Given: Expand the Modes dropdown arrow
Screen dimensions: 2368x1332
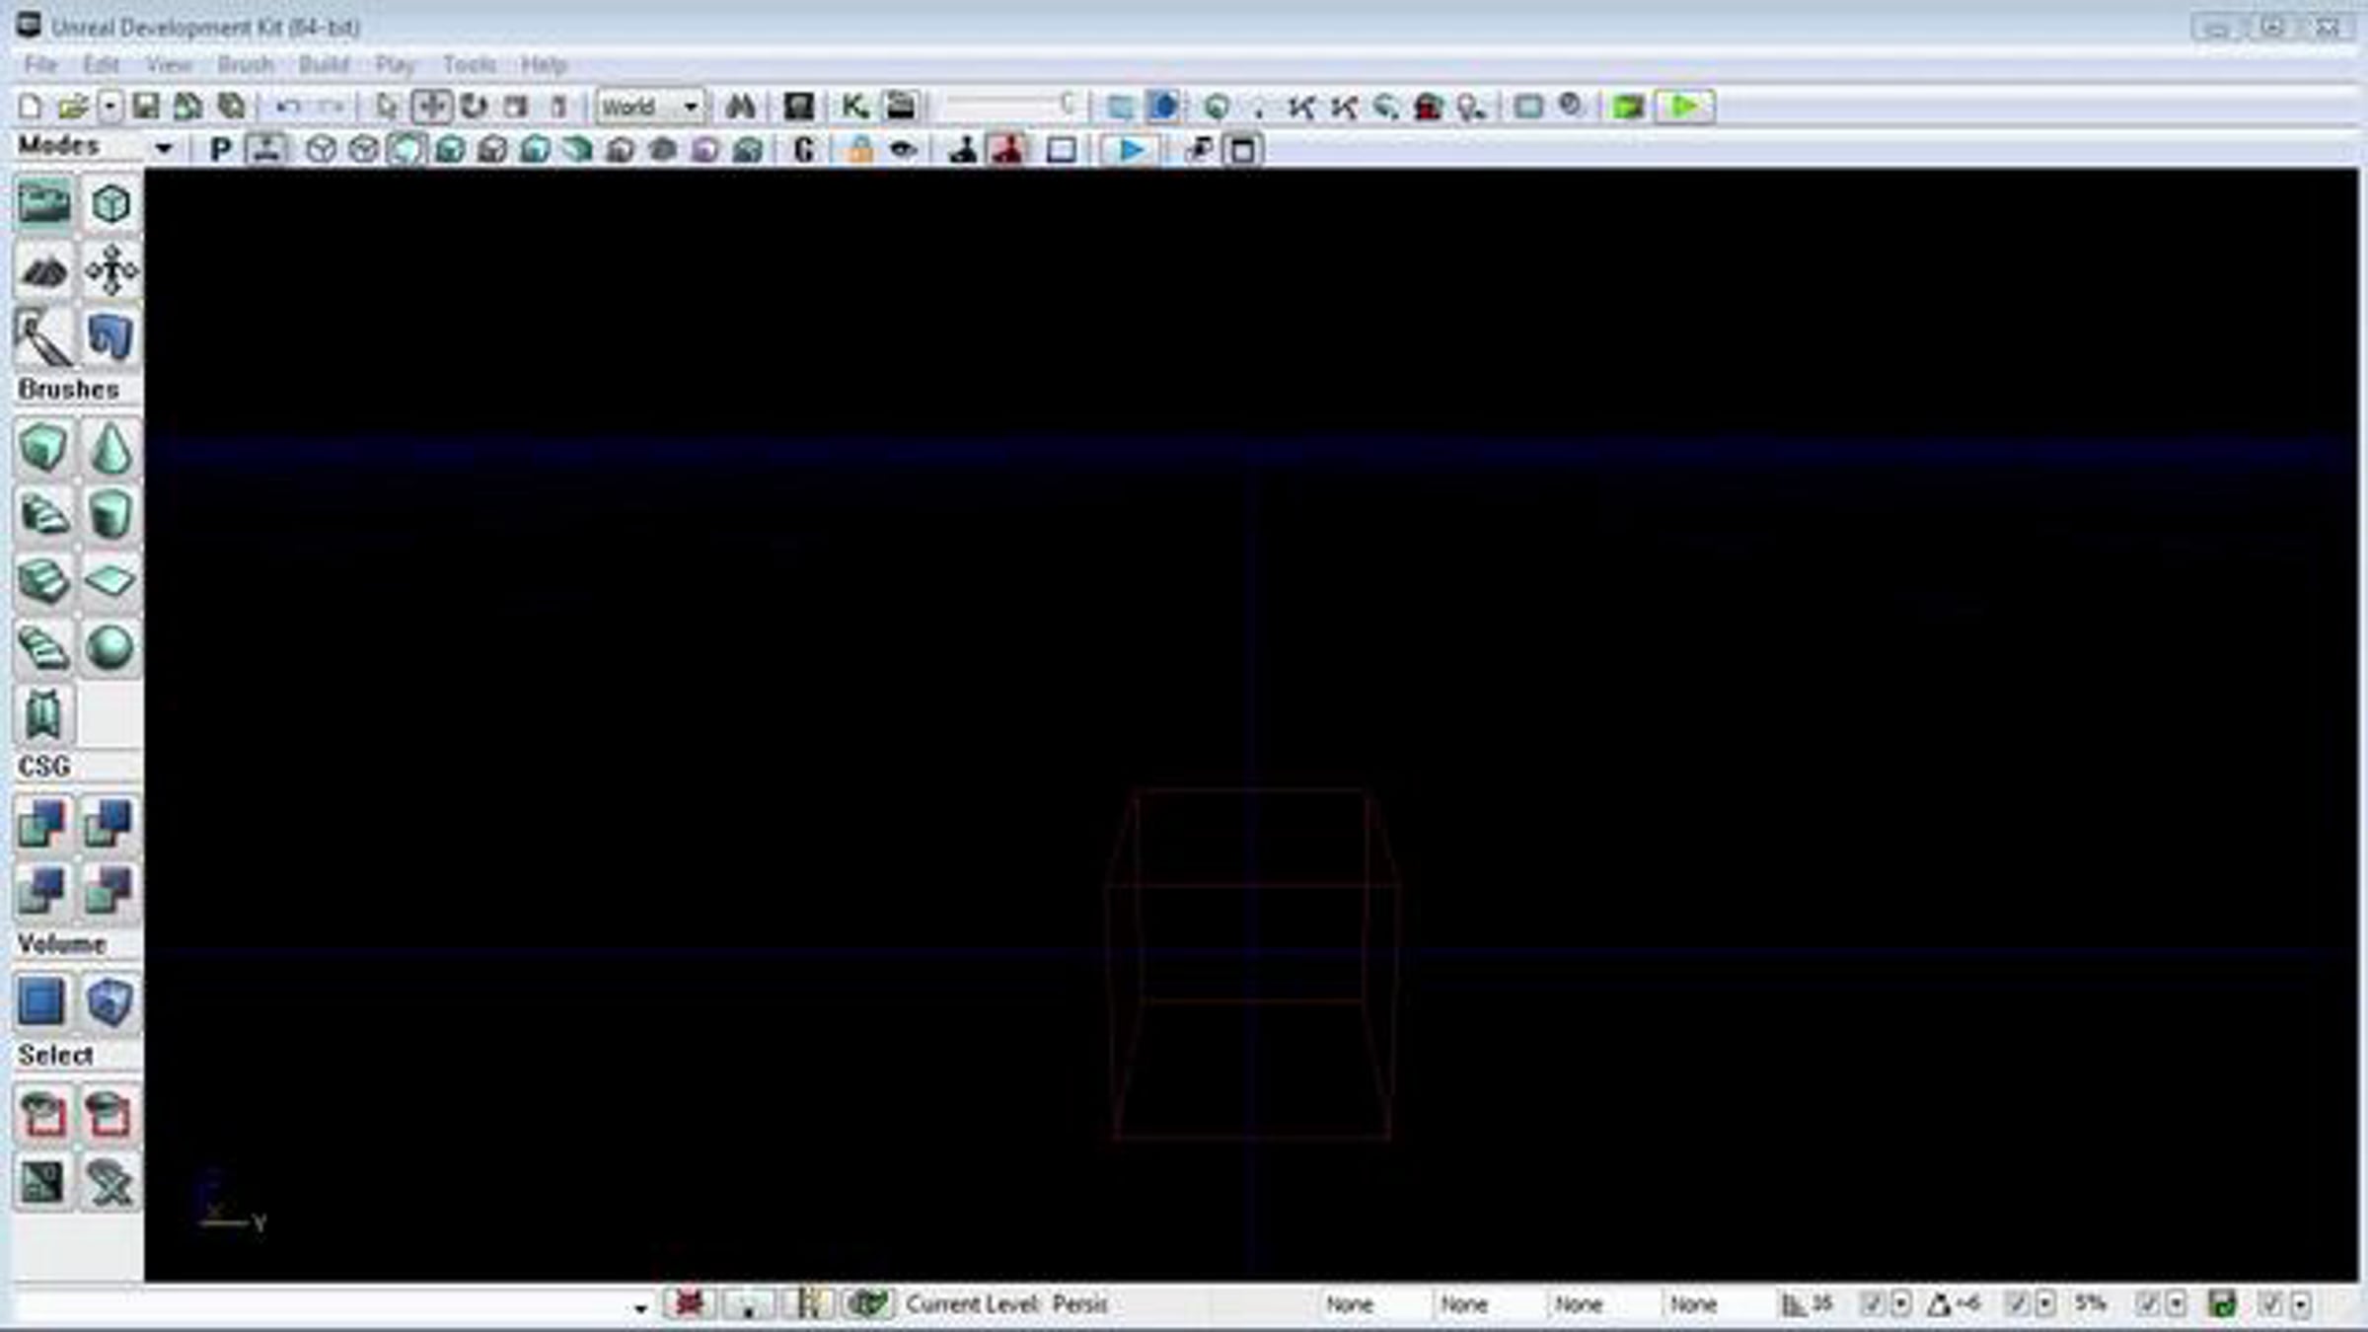Looking at the screenshot, I should click(164, 148).
